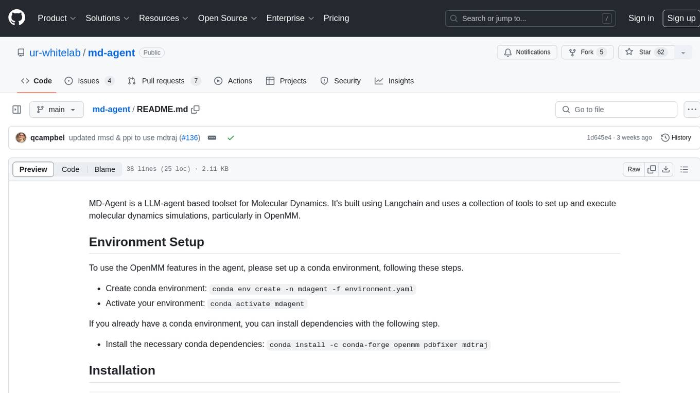Open the md-agent repository link
This screenshot has height=393, width=700.
click(111, 52)
